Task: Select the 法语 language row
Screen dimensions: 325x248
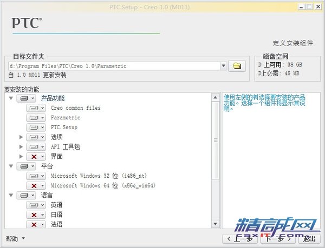Action: point(56,224)
